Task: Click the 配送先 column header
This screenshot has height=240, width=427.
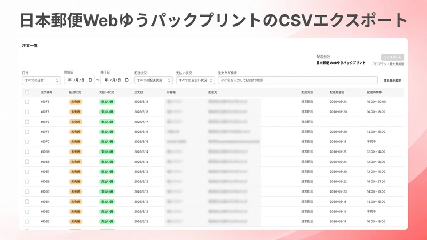Action: tap(212, 92)
